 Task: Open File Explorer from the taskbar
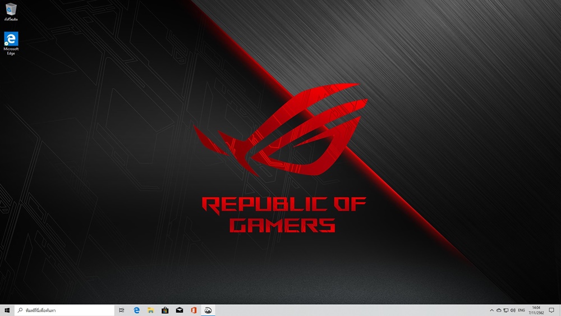tap(150, 310)
